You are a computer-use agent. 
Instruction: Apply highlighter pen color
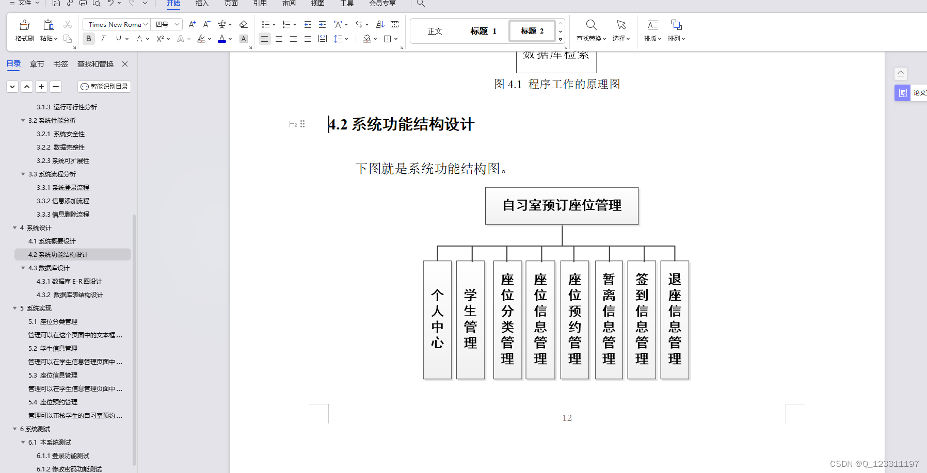tap(201, 39)
